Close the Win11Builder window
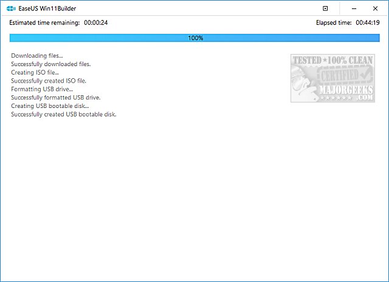Image resolution: width=389 pixels, height=282 pixels. click(x=375, y=8)
